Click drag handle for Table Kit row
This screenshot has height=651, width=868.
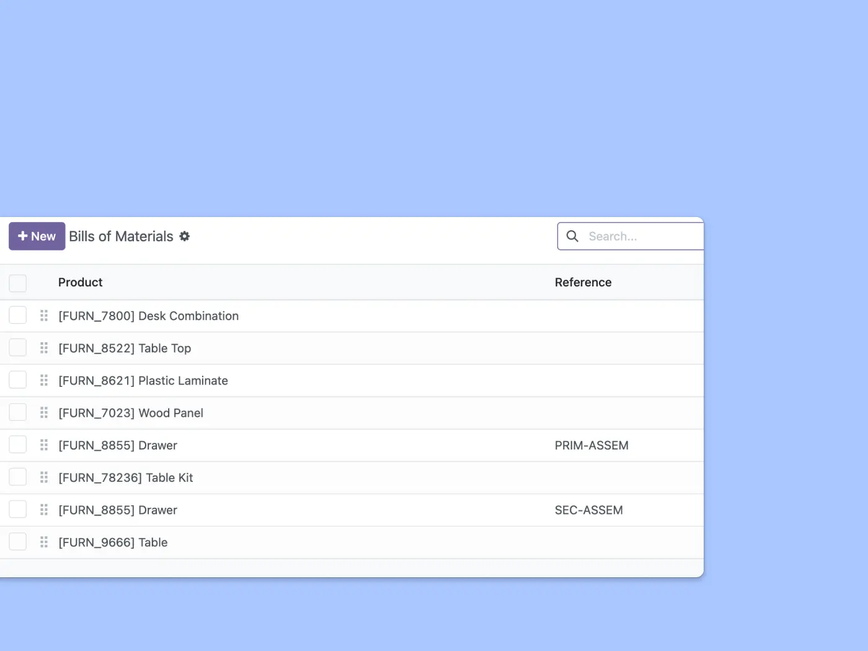point(44,477)
